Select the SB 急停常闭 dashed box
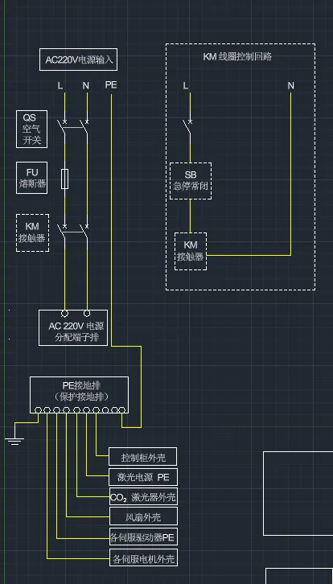Viewport: 333px width, 584px height. (x=191, y=181)
